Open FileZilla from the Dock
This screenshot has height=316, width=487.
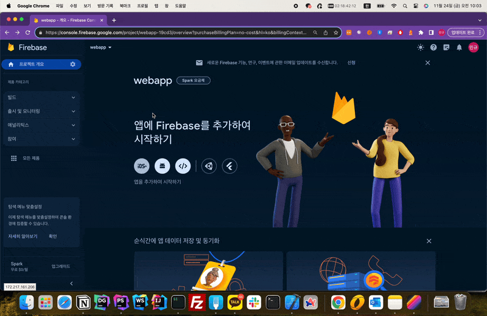(197, 302)
